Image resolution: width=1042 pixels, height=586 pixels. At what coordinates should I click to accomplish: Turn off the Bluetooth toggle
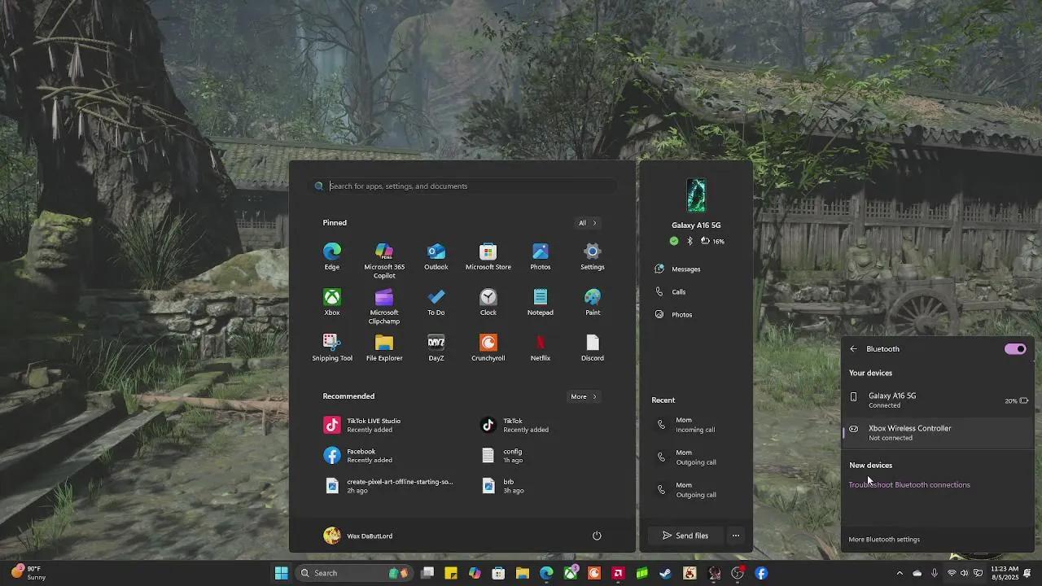(1015, 349)
